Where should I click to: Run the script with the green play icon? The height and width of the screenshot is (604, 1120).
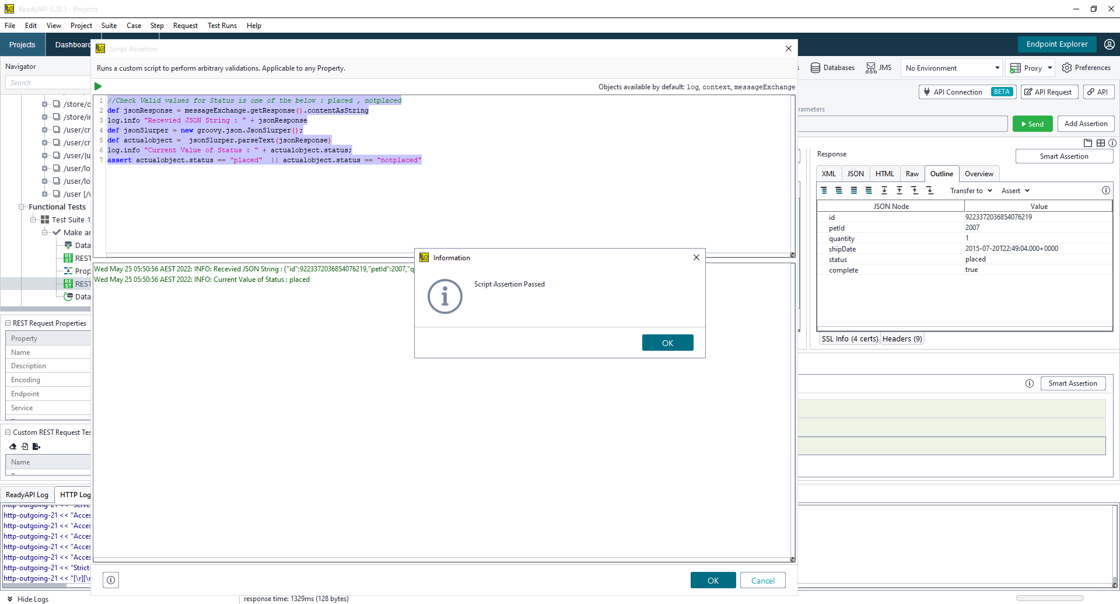tap(98, 86)
